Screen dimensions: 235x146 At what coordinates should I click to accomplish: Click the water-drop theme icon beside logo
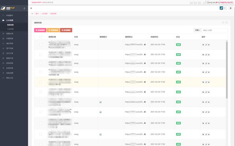click(24, 8)
